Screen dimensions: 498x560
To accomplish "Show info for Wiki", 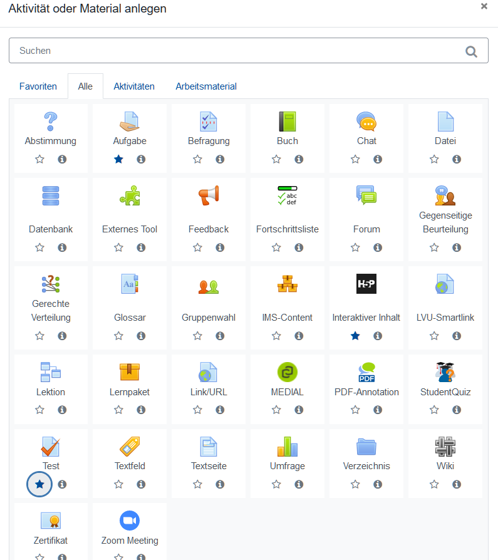I will [x=457, y=484].
